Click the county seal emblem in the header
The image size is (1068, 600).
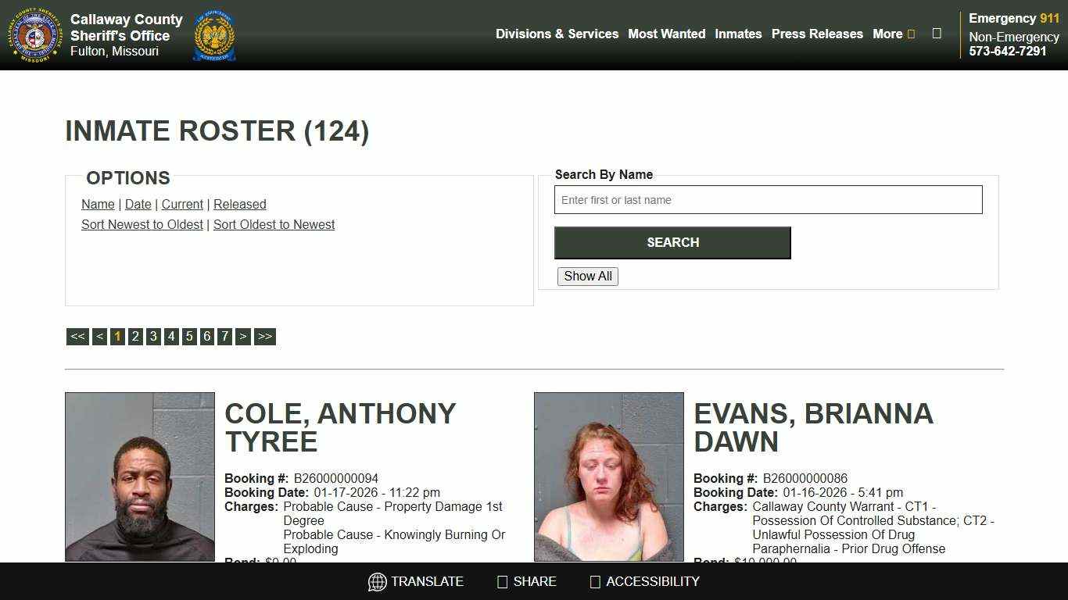click(213, 34)
